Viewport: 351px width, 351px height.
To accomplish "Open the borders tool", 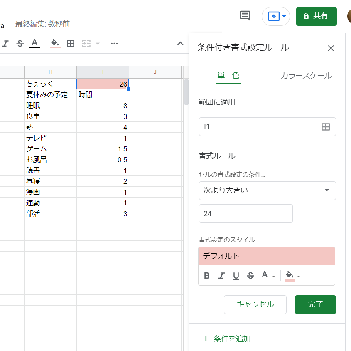I will coord(70,43).
